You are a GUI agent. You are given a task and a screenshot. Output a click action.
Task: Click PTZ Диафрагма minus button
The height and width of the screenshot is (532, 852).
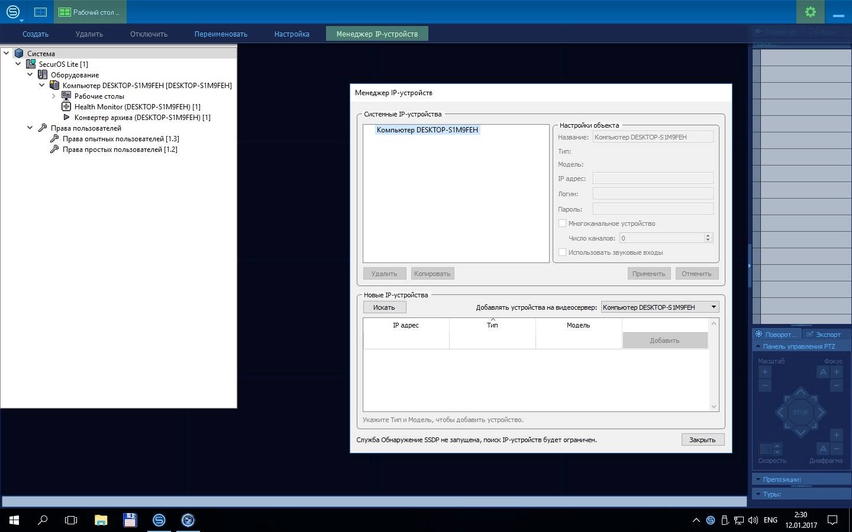click(837, 449)
